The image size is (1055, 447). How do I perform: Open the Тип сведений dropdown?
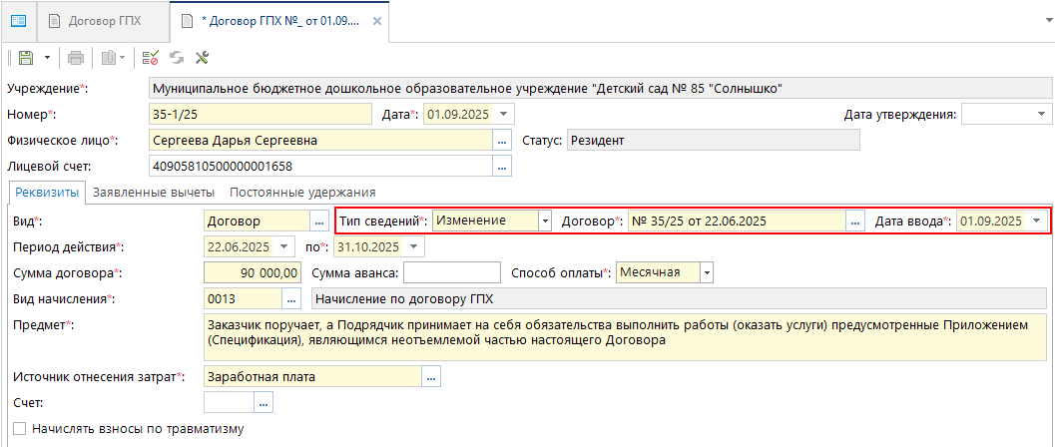click(x=546, y=220)
